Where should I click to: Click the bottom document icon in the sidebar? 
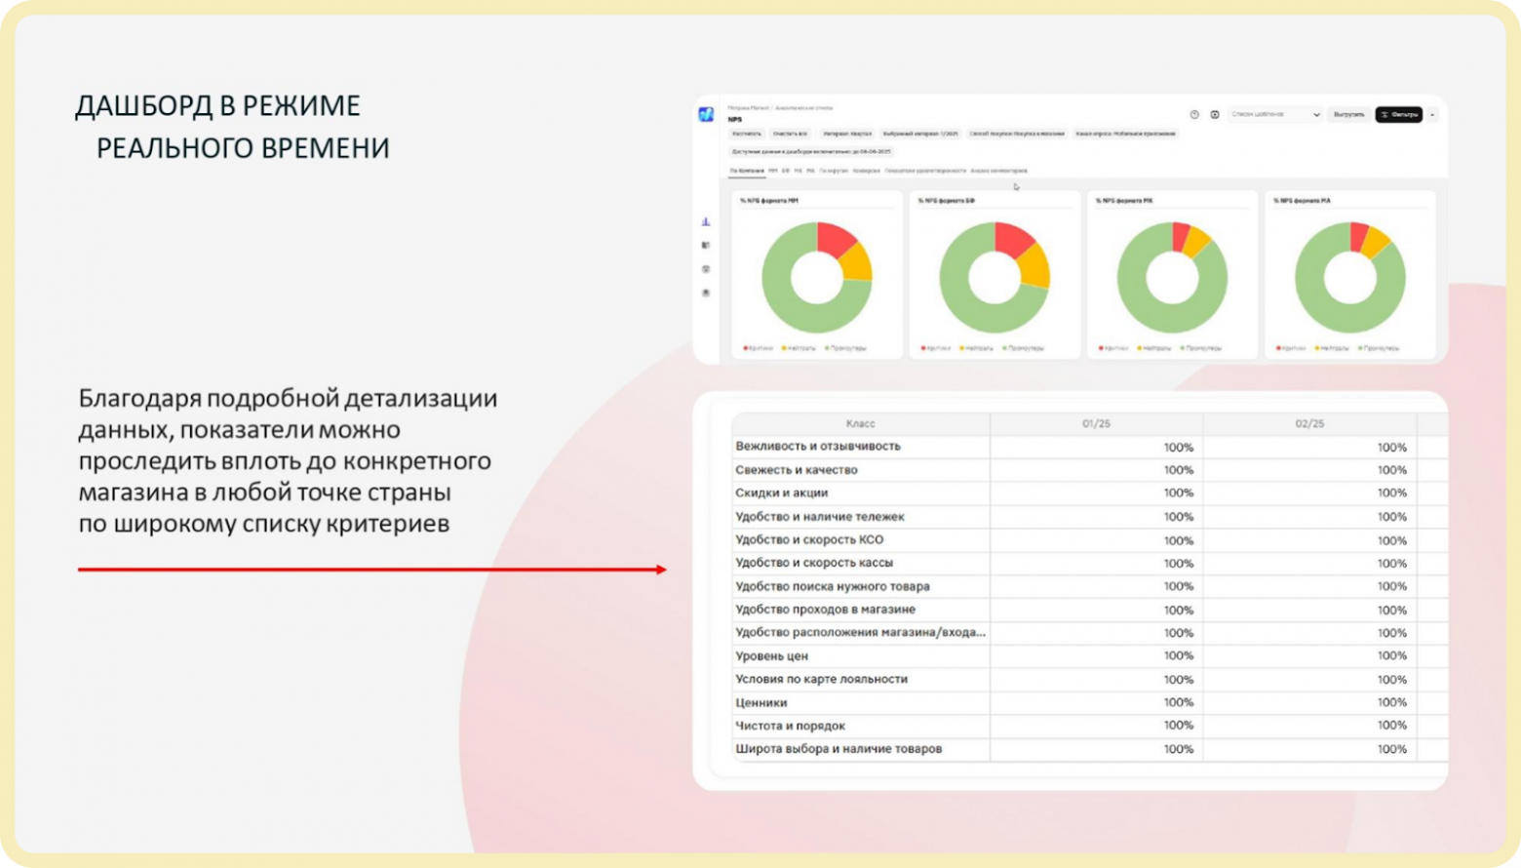[706, 293]
